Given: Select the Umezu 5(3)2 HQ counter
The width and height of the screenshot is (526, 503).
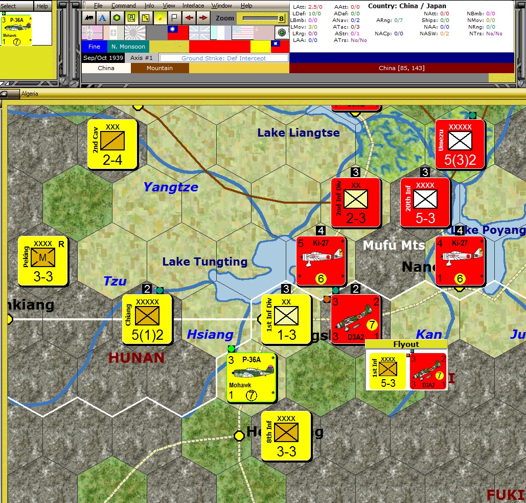Looking at the screenshot, I should [x=460, y=144].
